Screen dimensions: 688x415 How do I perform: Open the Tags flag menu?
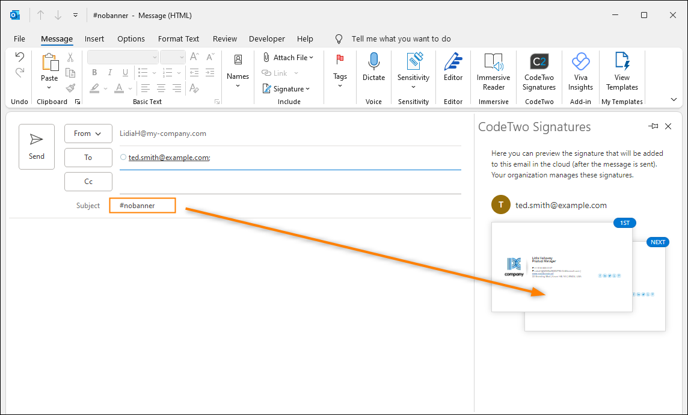click(x=340, y=71)
